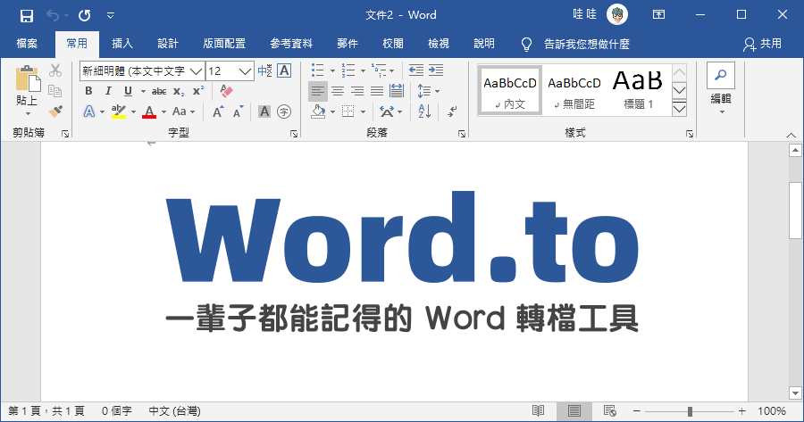Open the font color dropdown arrow
The height and width of the screenshot is (422, 804).
(163, 112)
